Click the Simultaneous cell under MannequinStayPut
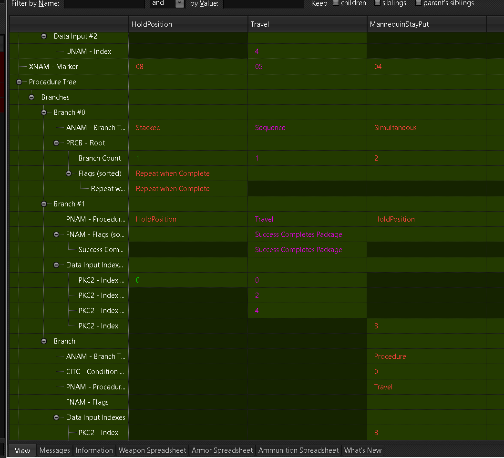Screen dimensions: 504x458 (427, 128)
